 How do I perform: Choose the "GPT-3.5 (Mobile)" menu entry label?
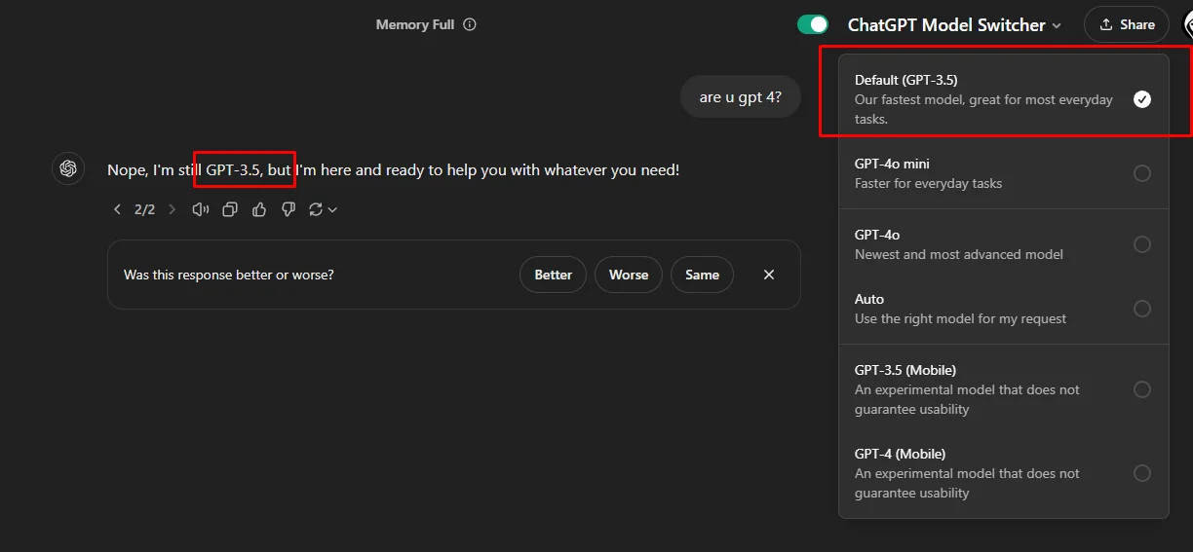(905, 370)
